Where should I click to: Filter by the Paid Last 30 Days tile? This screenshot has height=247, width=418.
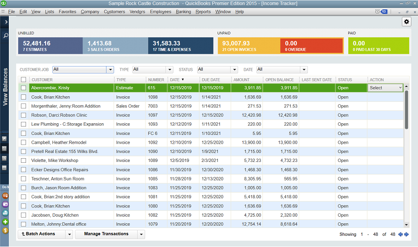[378, 46]
